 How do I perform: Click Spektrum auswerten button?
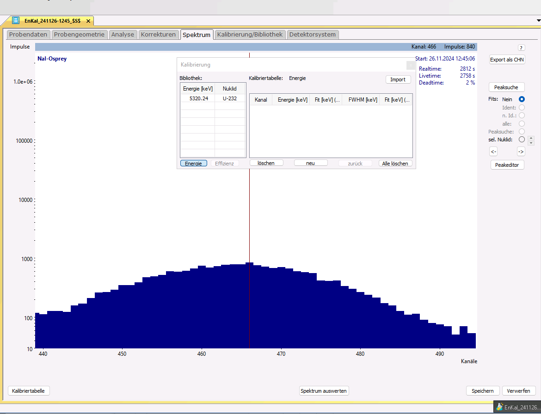click(324, 391)
